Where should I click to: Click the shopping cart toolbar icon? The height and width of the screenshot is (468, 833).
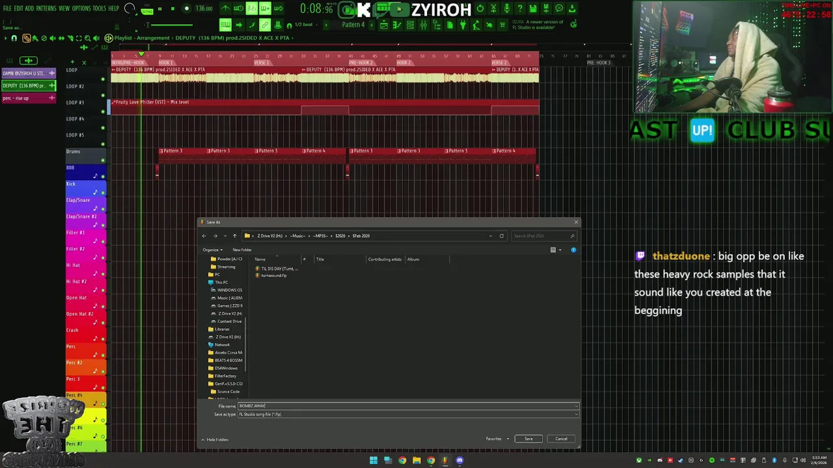[x=502, y=25]
